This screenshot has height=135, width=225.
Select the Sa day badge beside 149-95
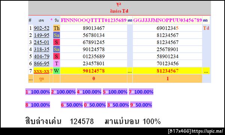click(x=57, y=35)
